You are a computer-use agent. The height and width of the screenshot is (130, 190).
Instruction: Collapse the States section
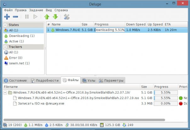5,25
